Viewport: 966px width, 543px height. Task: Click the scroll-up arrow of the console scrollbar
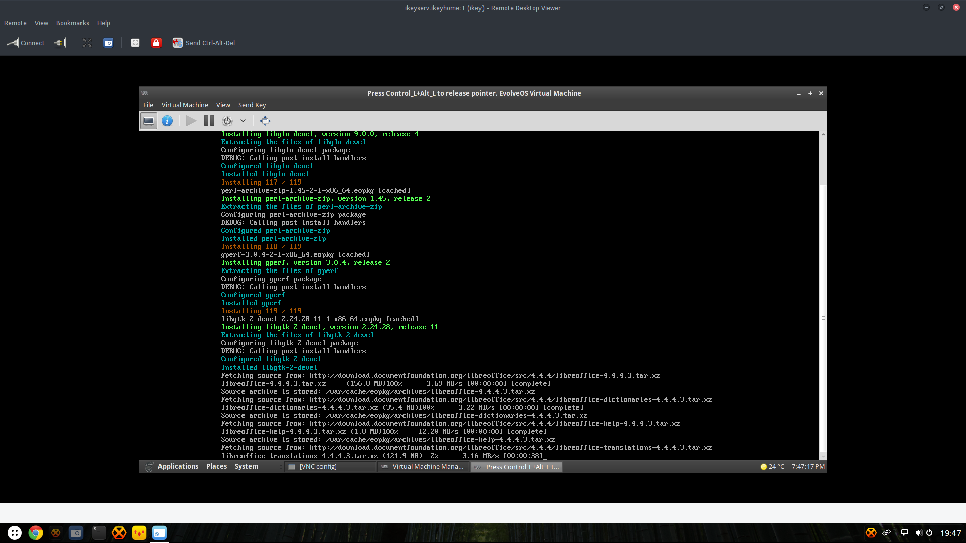823,134
